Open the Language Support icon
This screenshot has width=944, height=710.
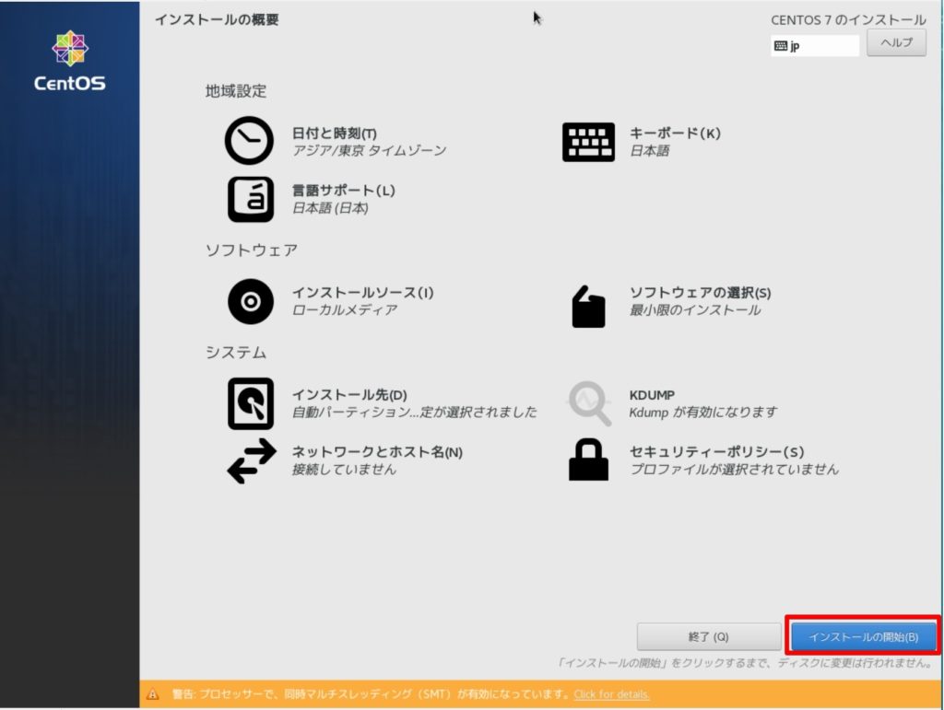[251, 199]
